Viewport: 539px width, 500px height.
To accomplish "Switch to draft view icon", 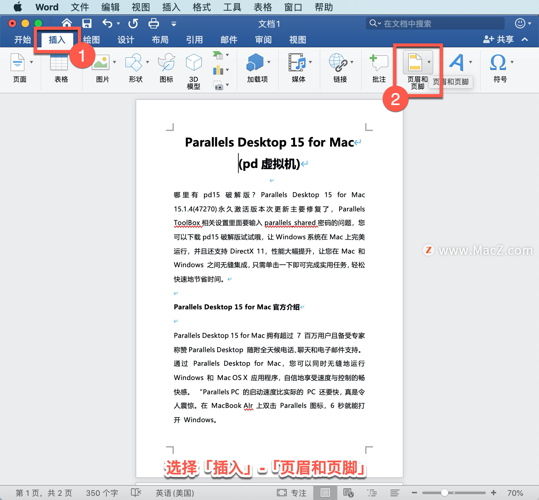I will (395, 493).
